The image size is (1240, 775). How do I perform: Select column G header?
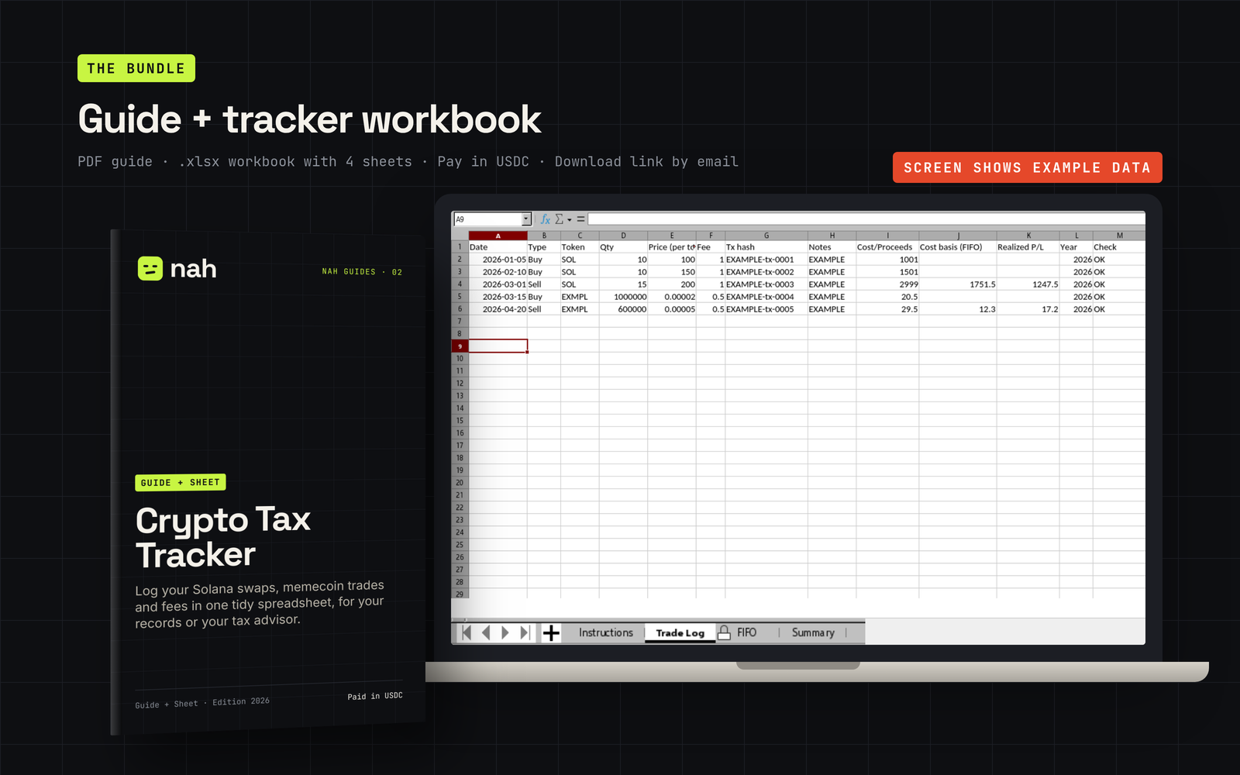[x=766, y=236]
